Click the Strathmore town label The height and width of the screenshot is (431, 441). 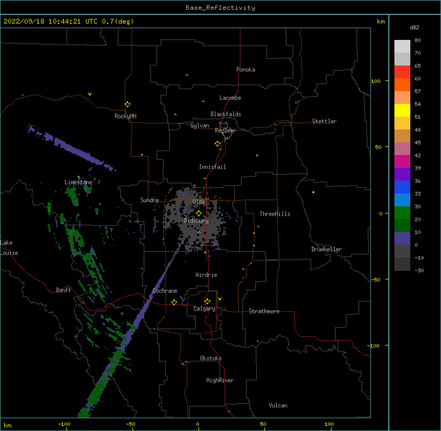point(264,311)
